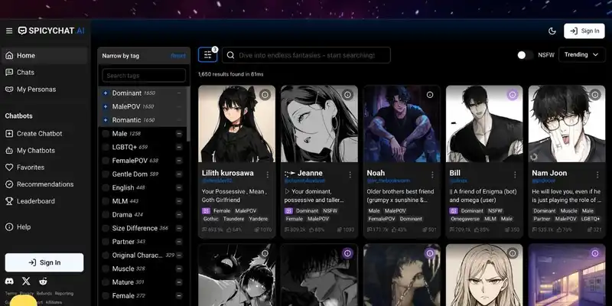This screenshot has height=306, width=612.
Task: Select the FemalePOV tag checkbox
Action: pyautogui.click(x=106, y=161)
